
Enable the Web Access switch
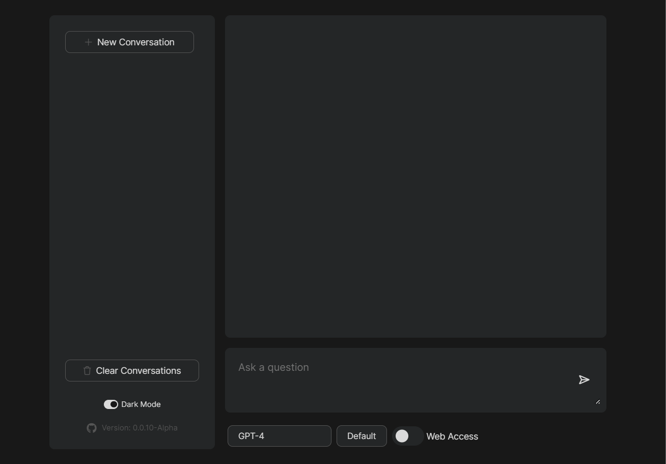pyautogui.click(x=408, y=436)
